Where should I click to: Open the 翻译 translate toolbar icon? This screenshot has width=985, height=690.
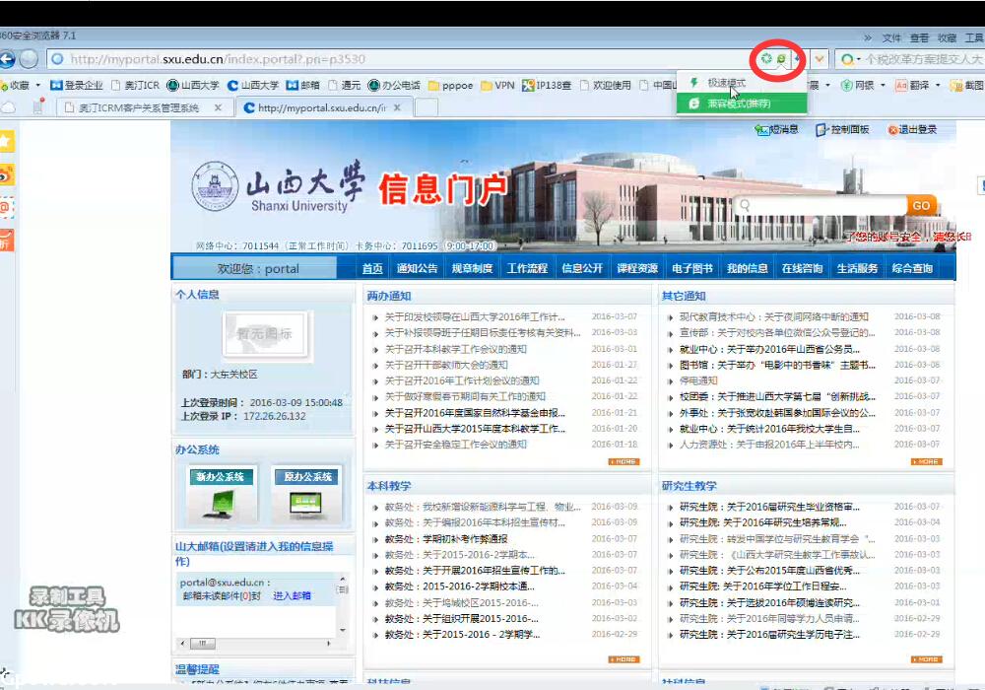(x=911, y=85)
